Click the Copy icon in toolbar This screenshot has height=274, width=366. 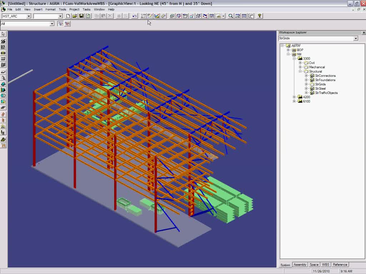97,16
